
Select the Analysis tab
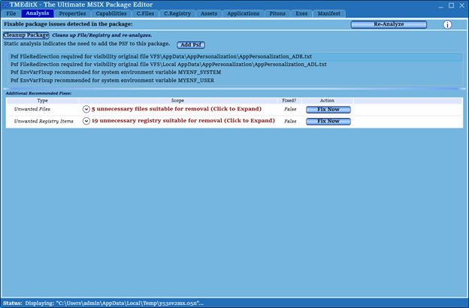38,14
